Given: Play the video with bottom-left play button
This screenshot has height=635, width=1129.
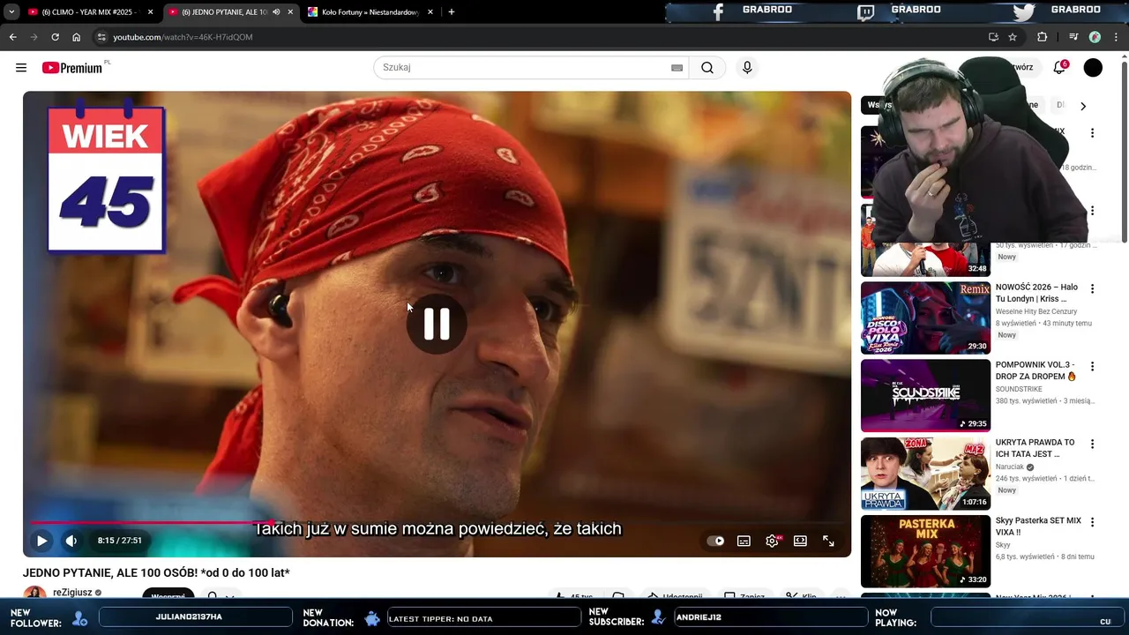Looking at the screenshot, I should coord(41,541).
